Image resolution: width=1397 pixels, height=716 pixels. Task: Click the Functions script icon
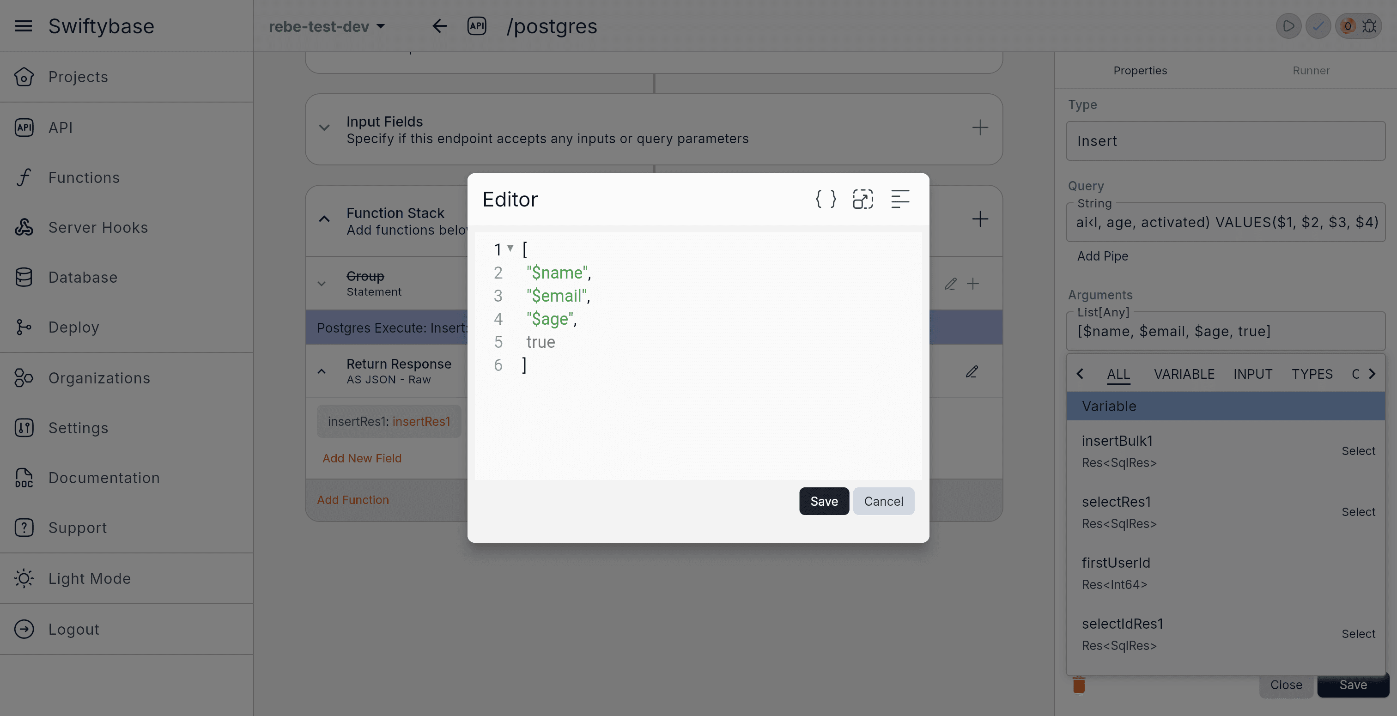click(x=24, y=177)
